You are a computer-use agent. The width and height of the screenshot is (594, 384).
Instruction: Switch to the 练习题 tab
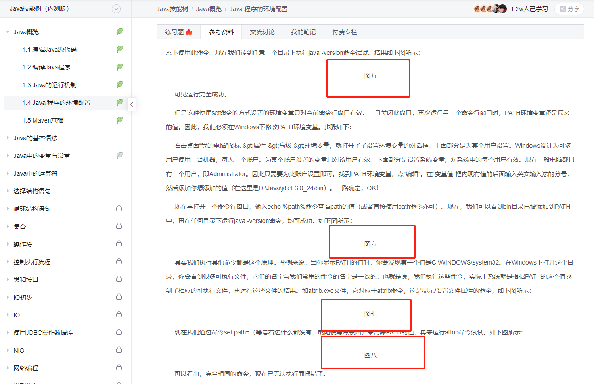pyautogui.click(x=179, y=32)
